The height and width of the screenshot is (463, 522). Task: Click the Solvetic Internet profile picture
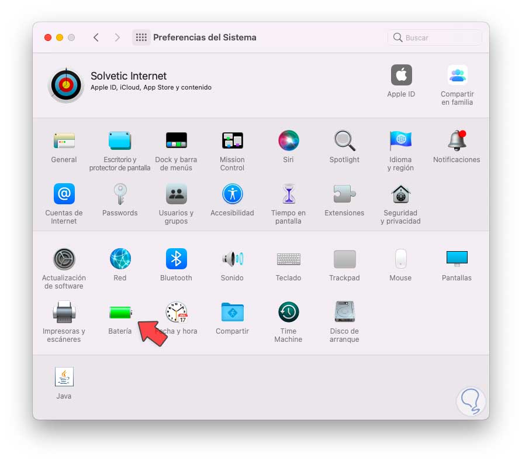[x=66, y=85]
